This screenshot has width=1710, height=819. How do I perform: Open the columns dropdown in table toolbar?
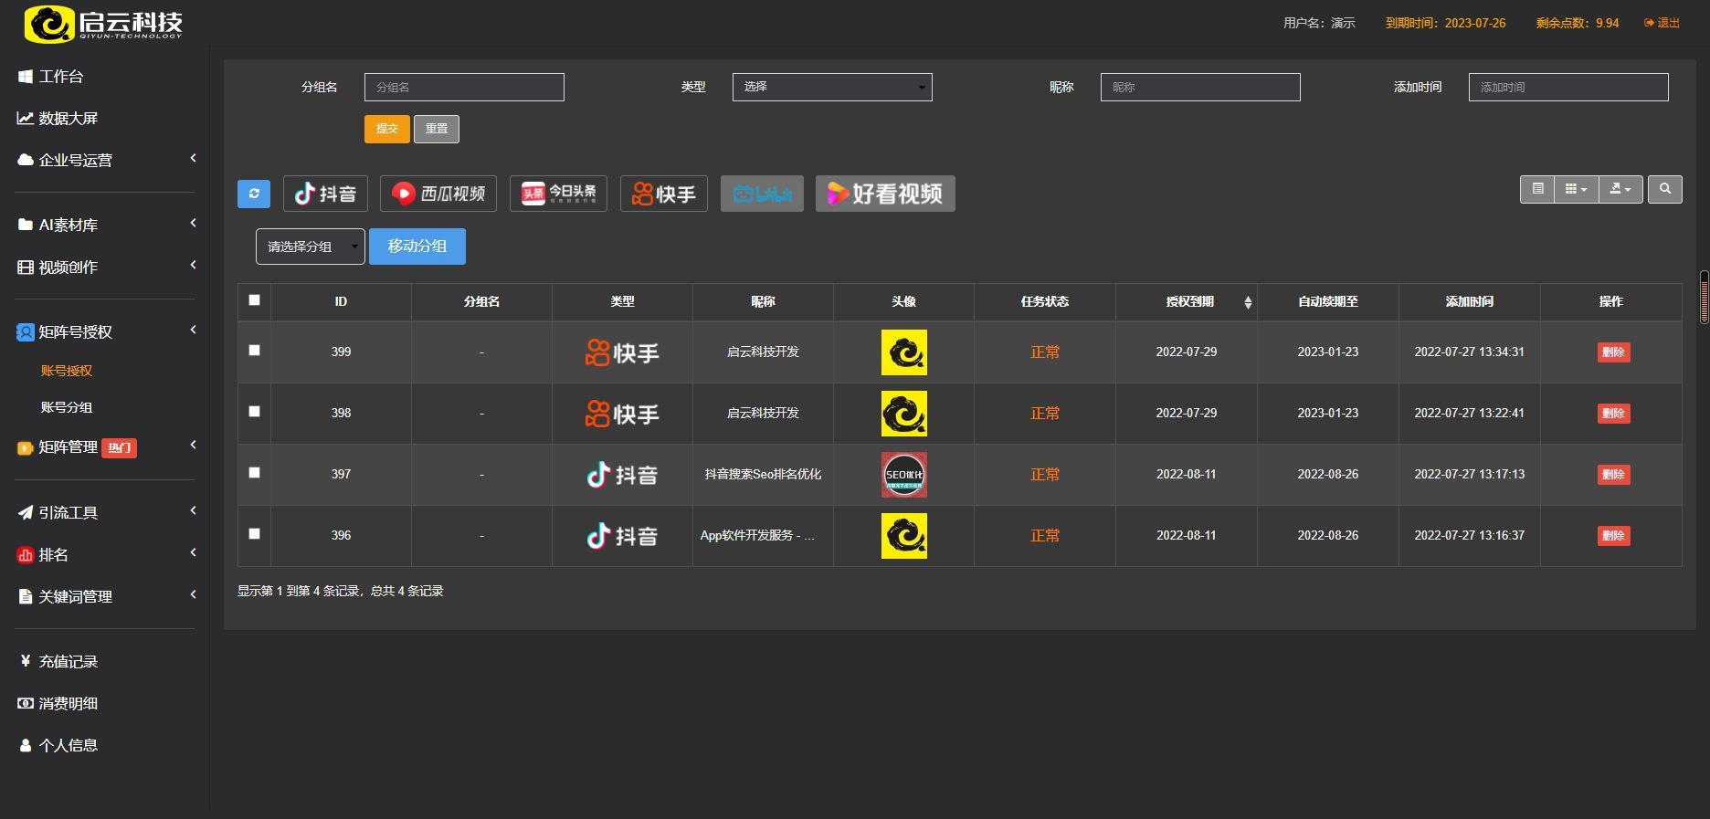(x=1577, y=189)
